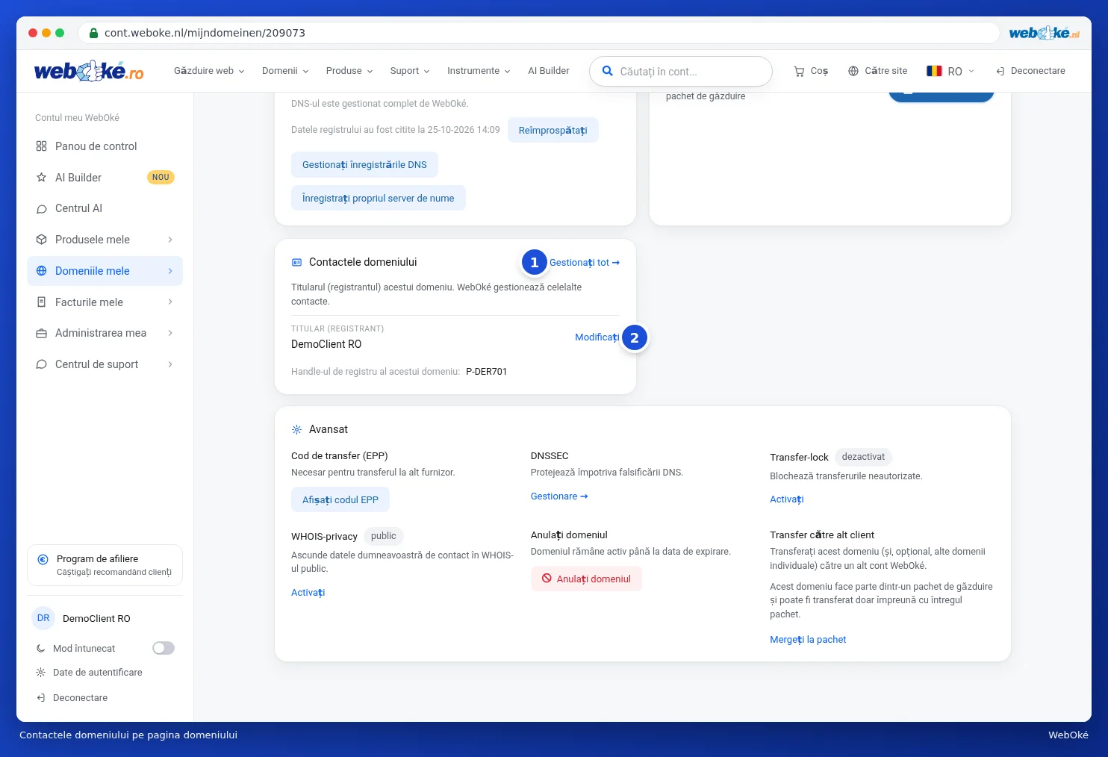Click the DNSSEC Gestionare link
Viewport: 1108px width, 757px height.
click(559, 496)
